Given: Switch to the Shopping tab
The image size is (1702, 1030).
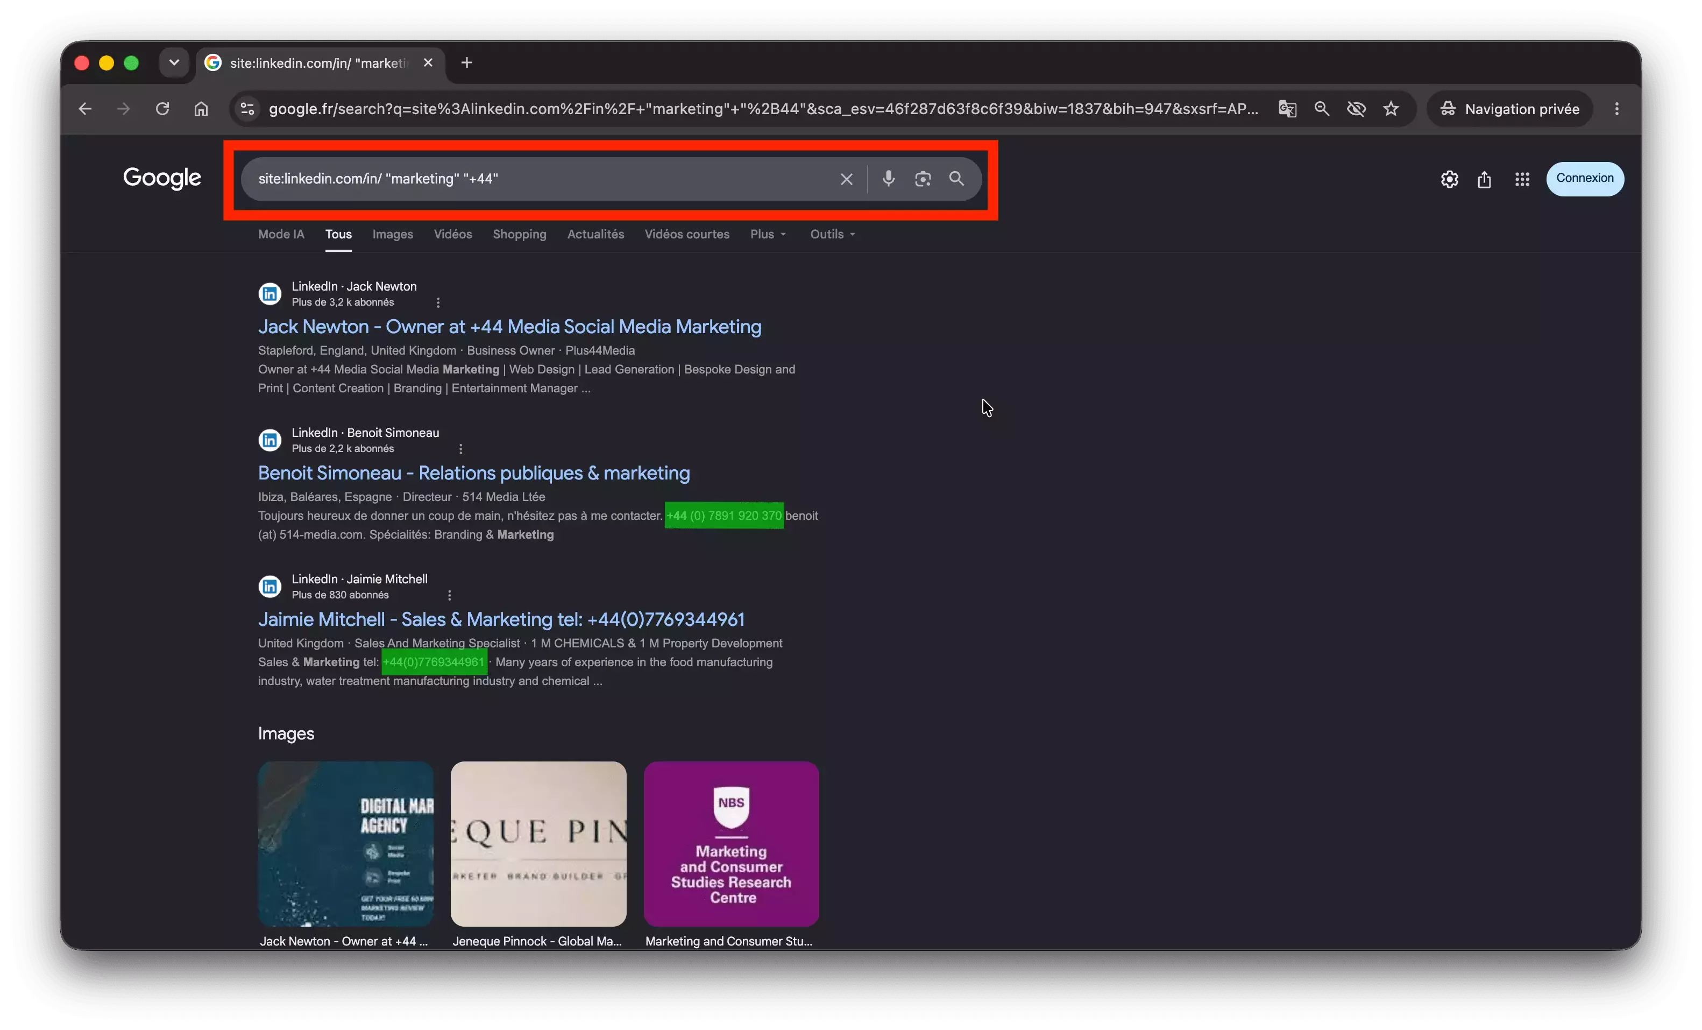Looking at the screenshot, I should 520,234.
